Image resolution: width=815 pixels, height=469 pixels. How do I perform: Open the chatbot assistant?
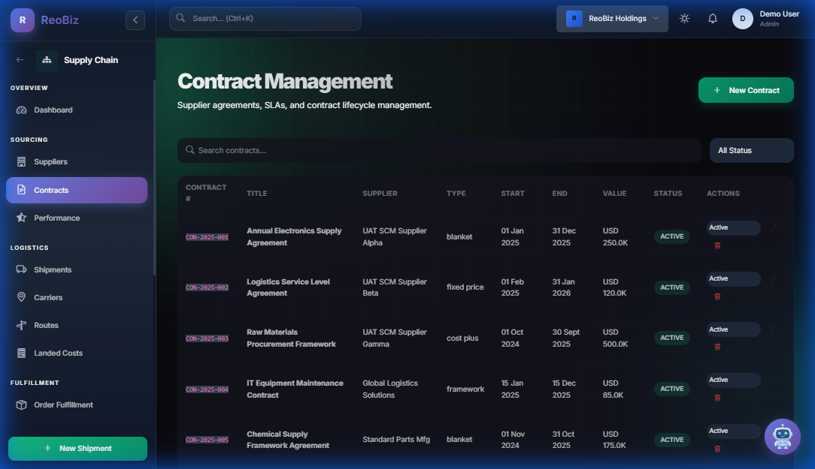782,436
